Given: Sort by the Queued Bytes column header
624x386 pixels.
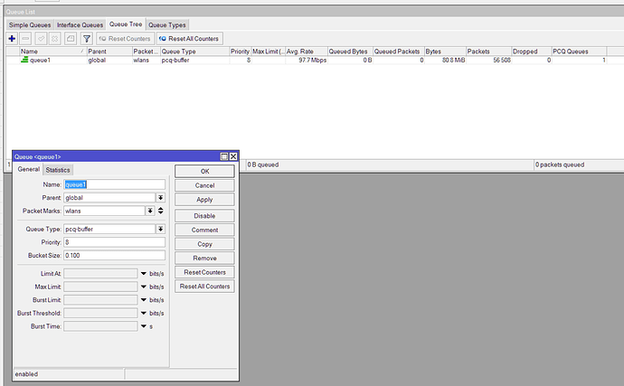Looking at the screenshot, I should pos(350,52).
